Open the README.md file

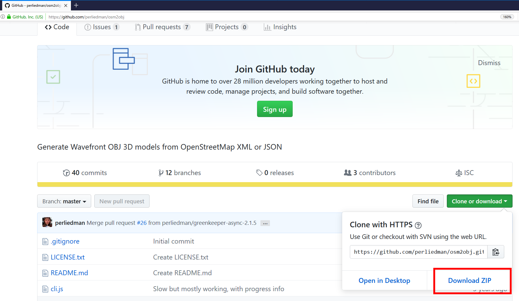tap(69, 273)
